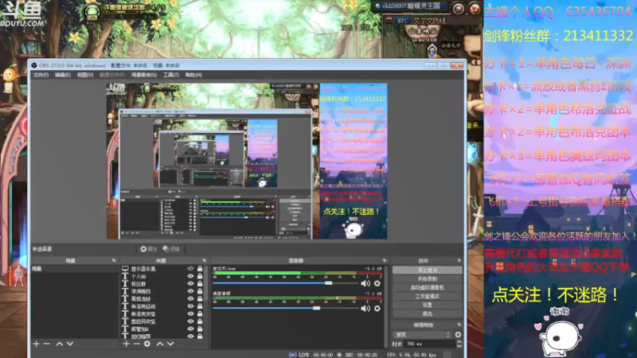Image resolution: width=637 pixels, height=358 pixels.
Task: Lock toggle for 深渊每日 source
Action: coord(200,291)
